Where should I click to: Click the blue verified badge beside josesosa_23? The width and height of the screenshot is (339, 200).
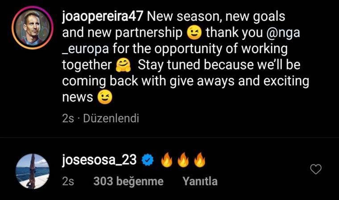[x=148, y=160]
